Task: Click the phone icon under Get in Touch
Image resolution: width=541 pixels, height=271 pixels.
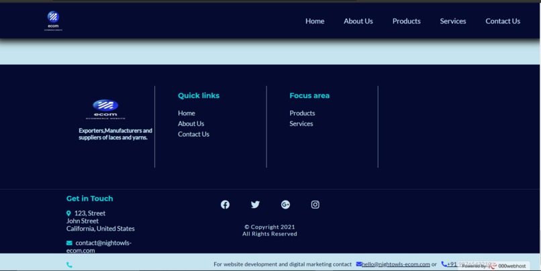Action: point(69,265)
